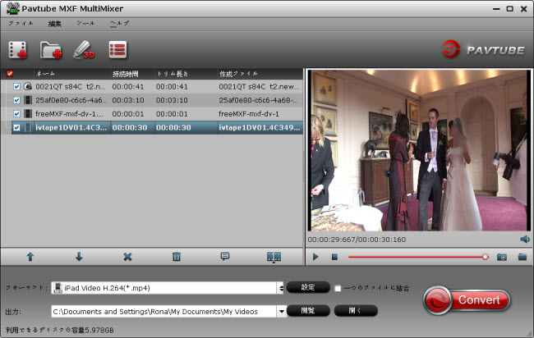534x338 pixels.
Task: Open the 3D edit pencil tool
Action: pyautogui.click(x=84, y=50)
